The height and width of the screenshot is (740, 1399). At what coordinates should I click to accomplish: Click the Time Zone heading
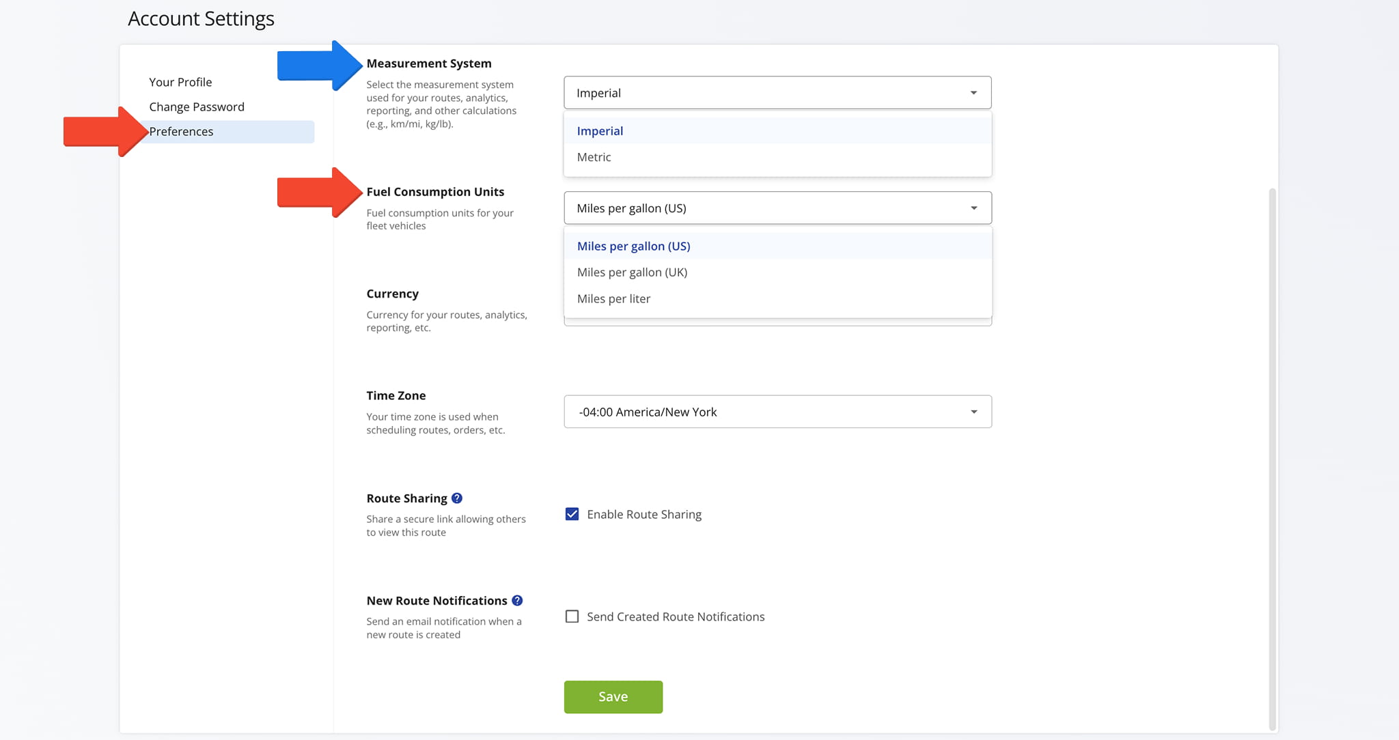click(x=396, y=395)
